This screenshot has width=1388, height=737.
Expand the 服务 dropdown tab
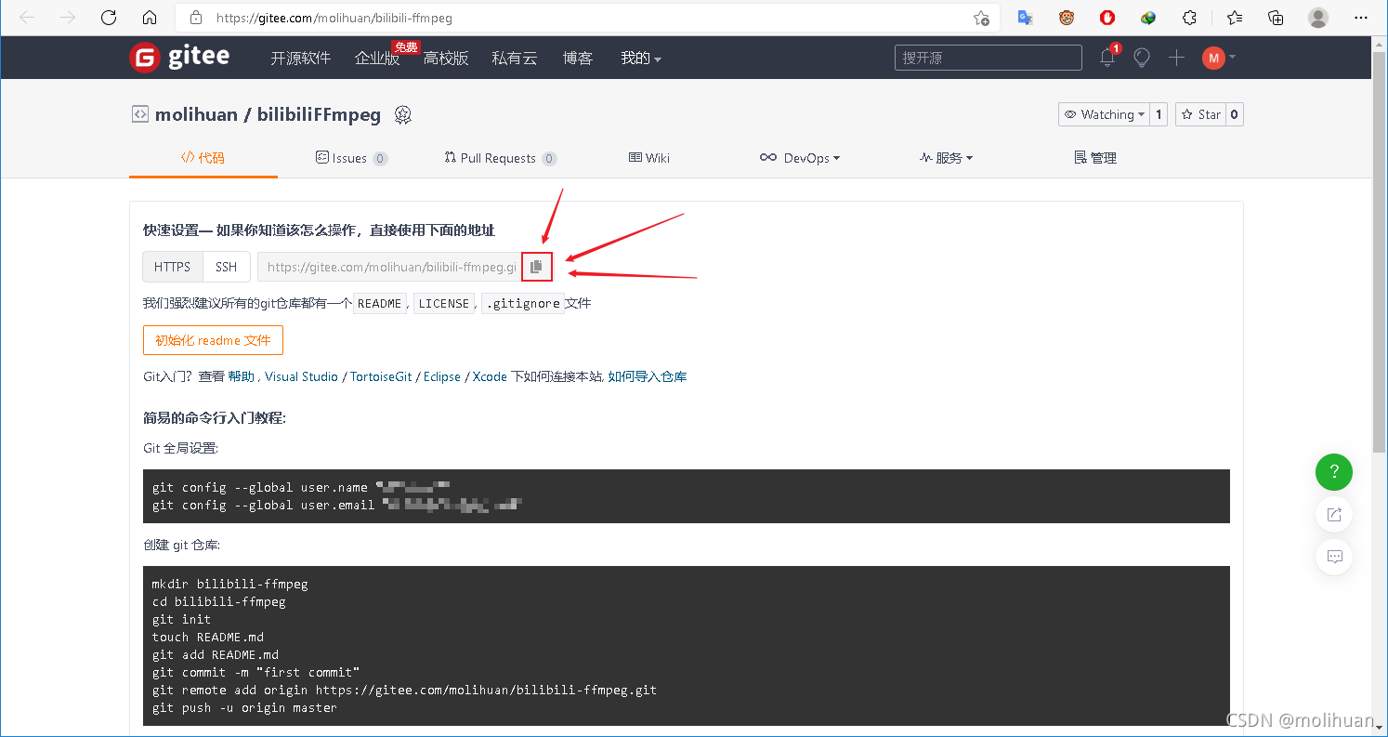click(x=946, y=158)
